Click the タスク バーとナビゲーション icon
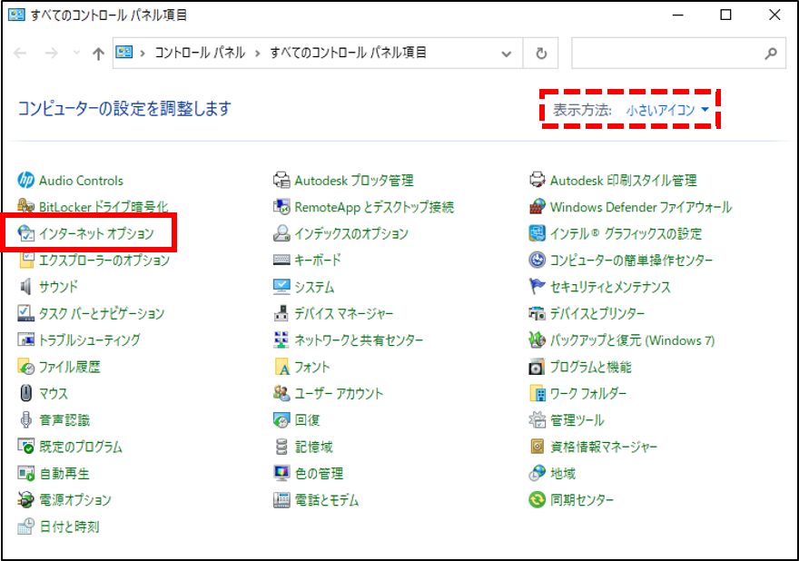 click(25, 313)
